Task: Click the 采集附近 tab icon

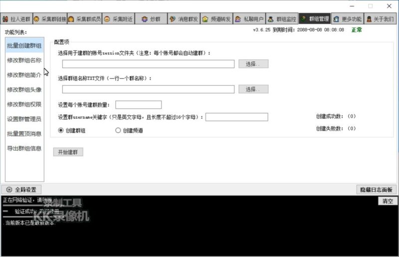Action: tap(107, 19)
